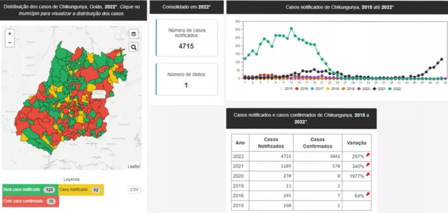The width and height of the screenshot is (448, 213).
Task: Click the 'Legenda' label under map
Action: pyautogui.click(x=71, y=179)
